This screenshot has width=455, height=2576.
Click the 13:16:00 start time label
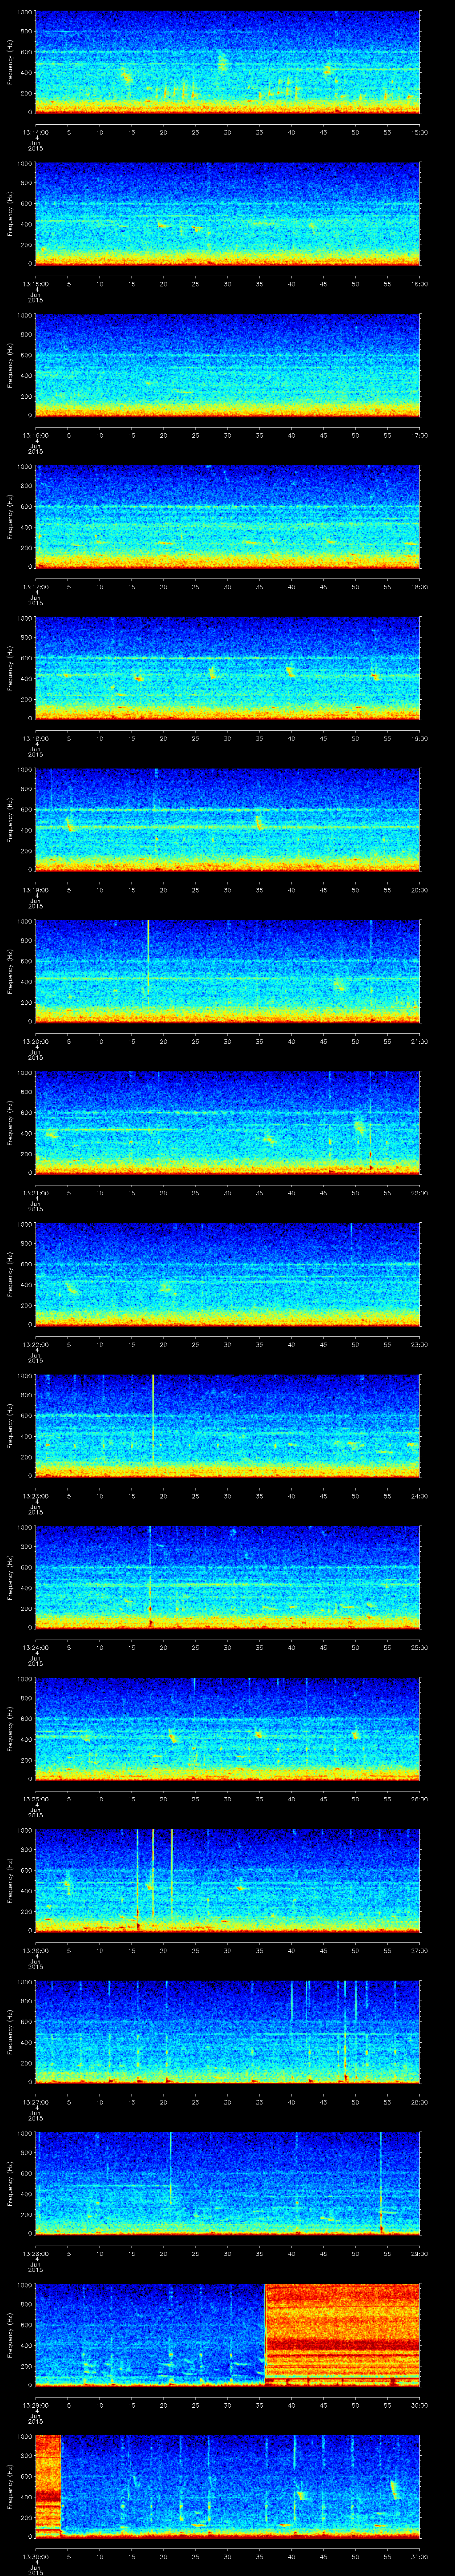point(35,435)
